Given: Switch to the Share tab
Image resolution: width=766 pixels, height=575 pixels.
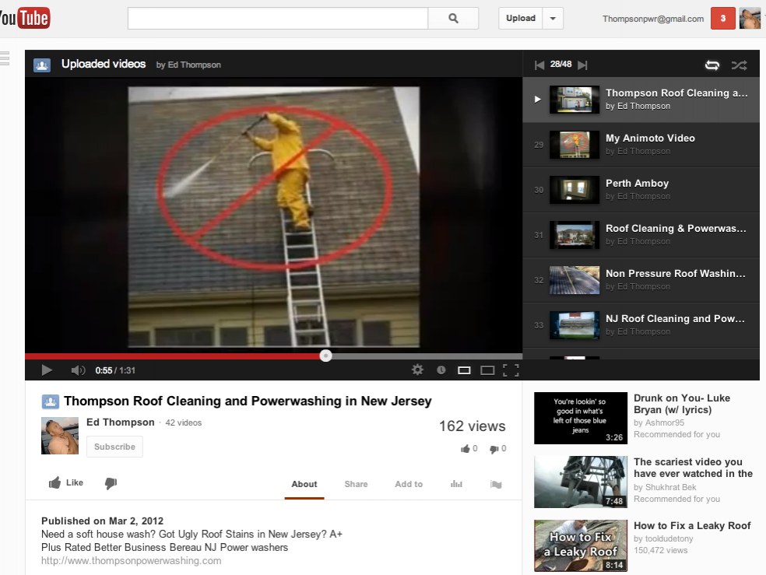Looking at the screenshot, I should 356,484.
